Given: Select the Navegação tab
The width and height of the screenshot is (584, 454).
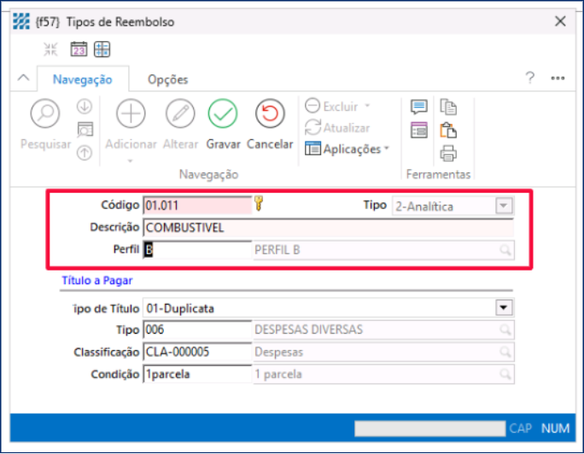Looking at the screenshot, I should click(x=83, y=79).
